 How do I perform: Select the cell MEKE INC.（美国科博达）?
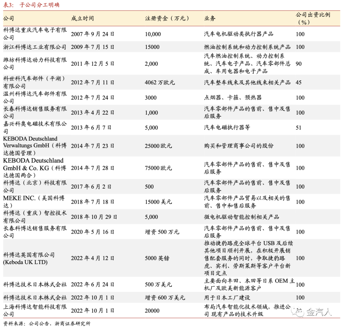click(34, 202)
